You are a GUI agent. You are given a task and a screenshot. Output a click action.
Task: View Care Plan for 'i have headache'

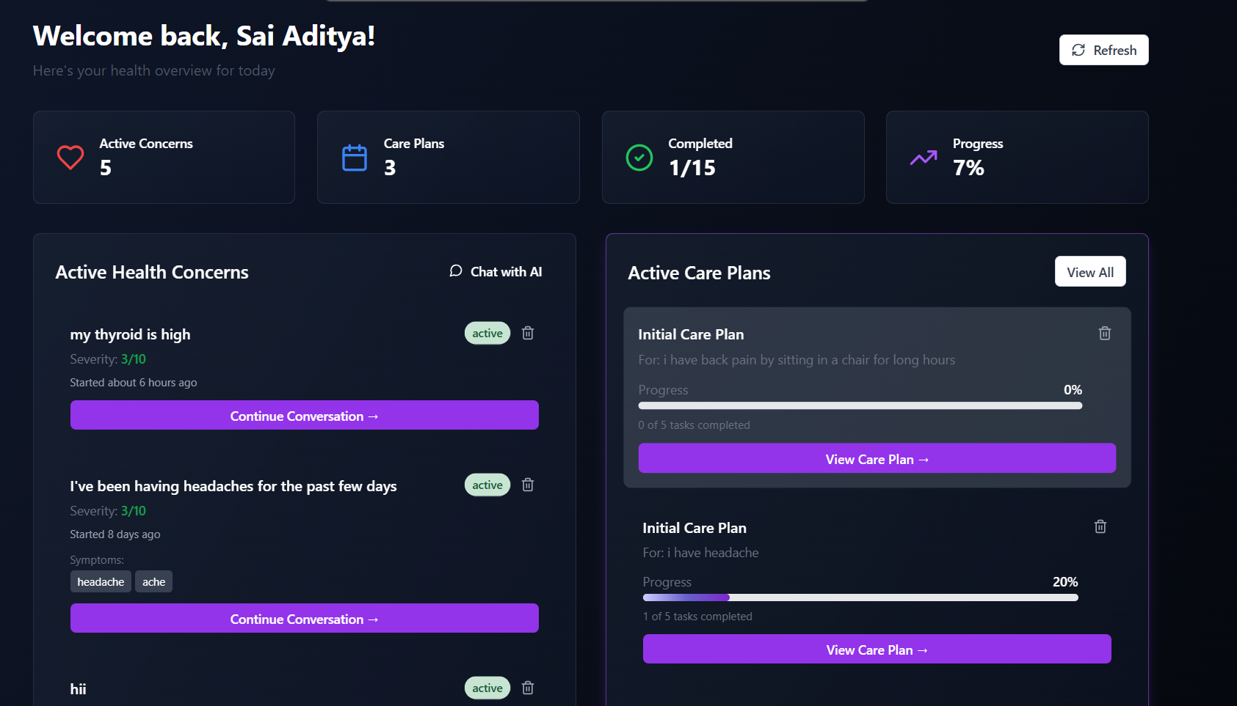pos(877,650)
